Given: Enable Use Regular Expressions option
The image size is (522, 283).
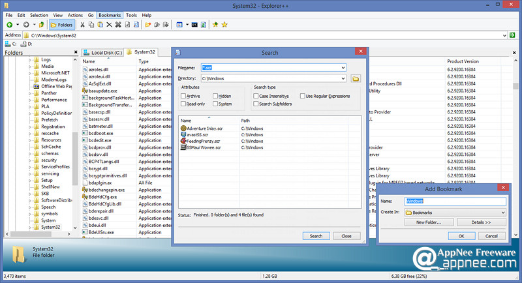Looking at the screenshot, I should [302, 96].
